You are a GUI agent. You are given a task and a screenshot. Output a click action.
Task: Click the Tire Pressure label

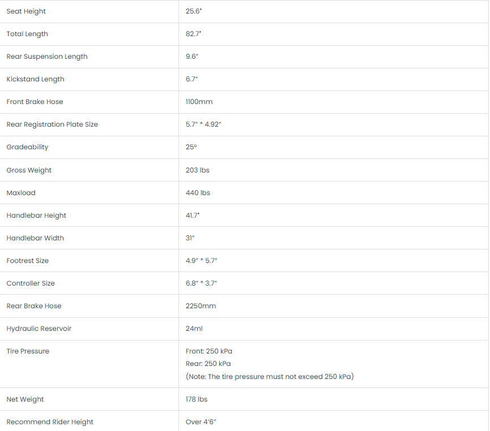28,351
